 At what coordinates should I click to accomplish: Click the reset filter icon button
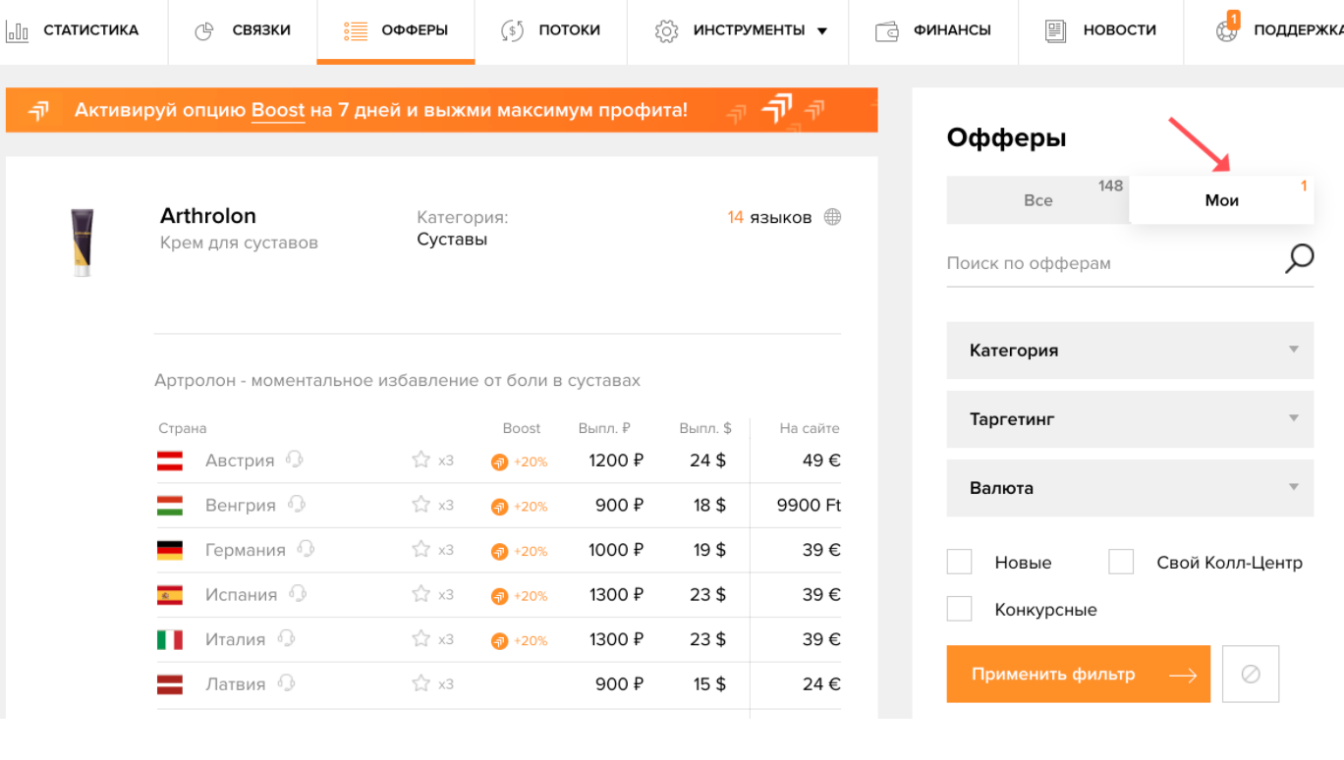coord(1250,674)
